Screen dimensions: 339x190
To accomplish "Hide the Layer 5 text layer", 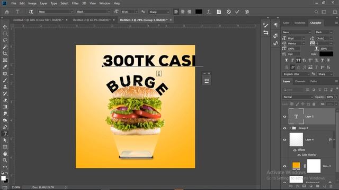I will [285, 117].
